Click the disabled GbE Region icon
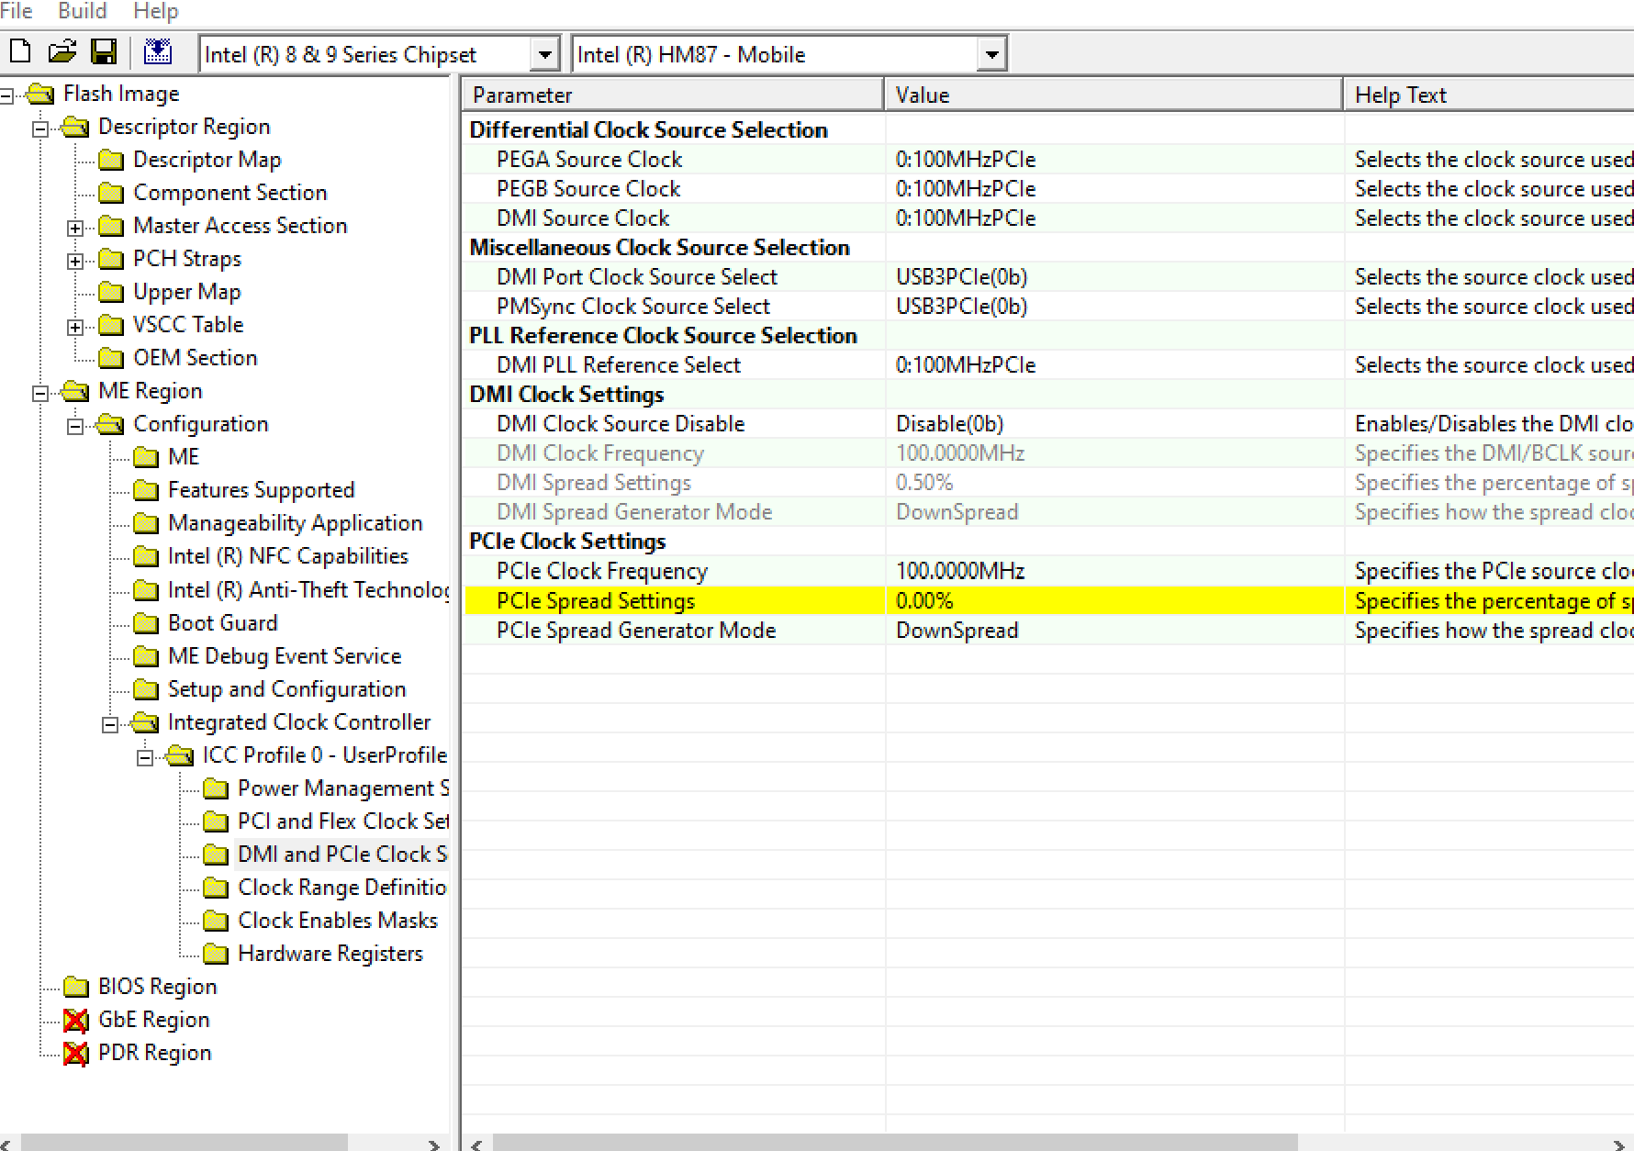Viewport: 1634px width, 1151px height. pos(76,1021)
